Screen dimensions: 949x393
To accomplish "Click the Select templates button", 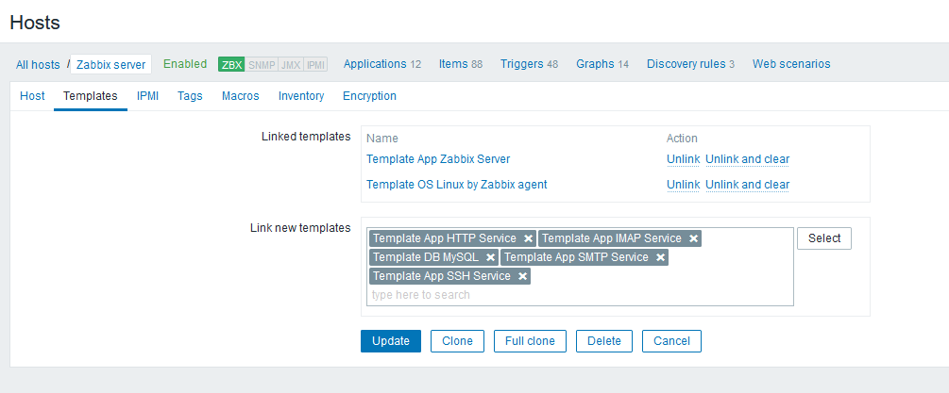I will coord(824,238).
